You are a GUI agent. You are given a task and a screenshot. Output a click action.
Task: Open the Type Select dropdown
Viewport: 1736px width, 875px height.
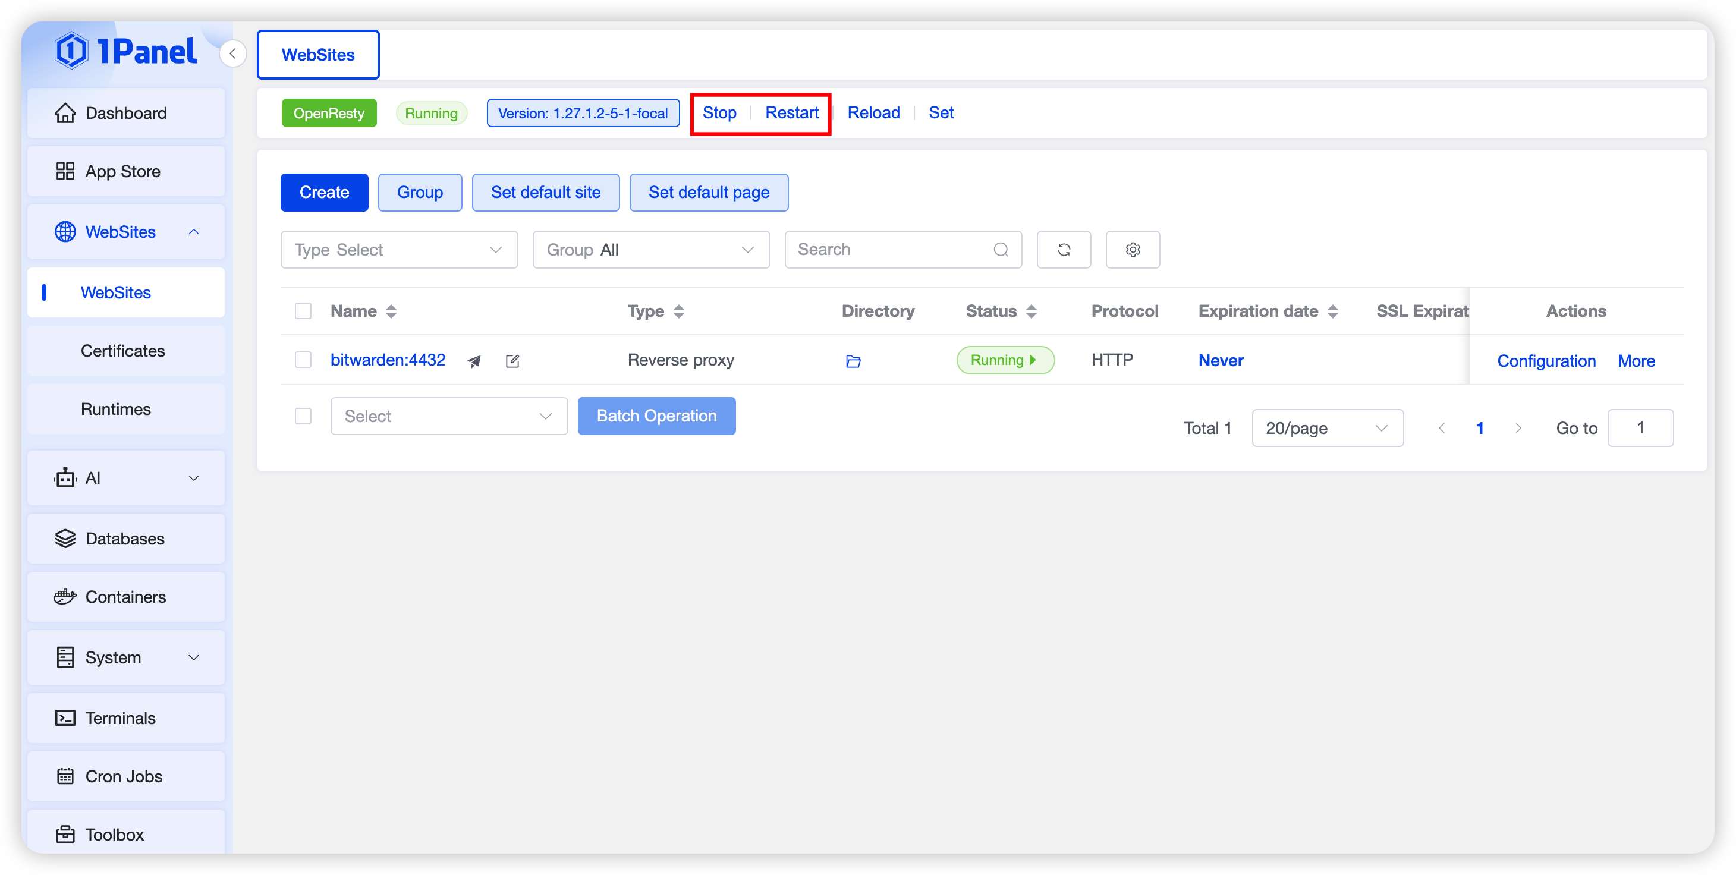(x=399, y=250)
